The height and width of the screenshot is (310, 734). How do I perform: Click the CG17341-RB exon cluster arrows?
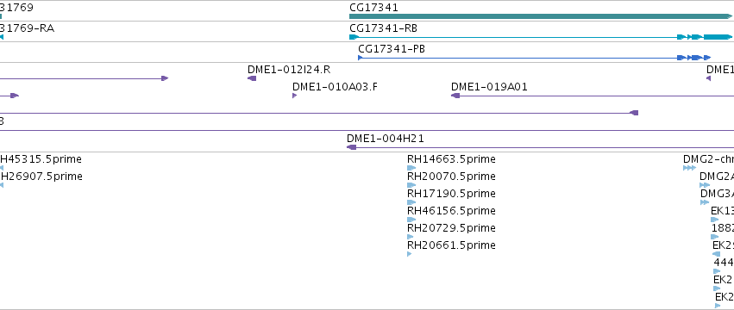[705, 37]
